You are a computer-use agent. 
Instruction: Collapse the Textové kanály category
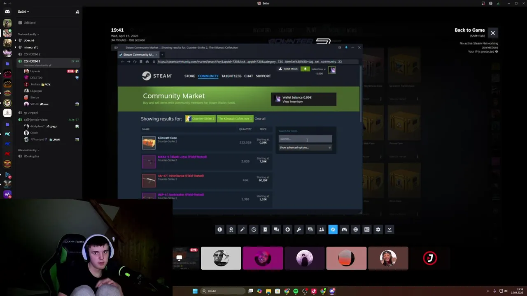[x=28, y=34]
